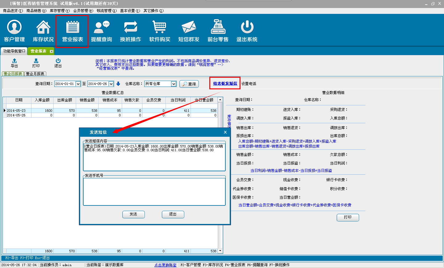Close the 营业报表 tab
The image size is (444, 268).
(x=51, y=51)
